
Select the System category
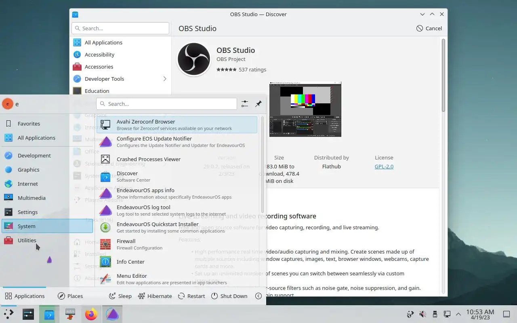(47, 226)
